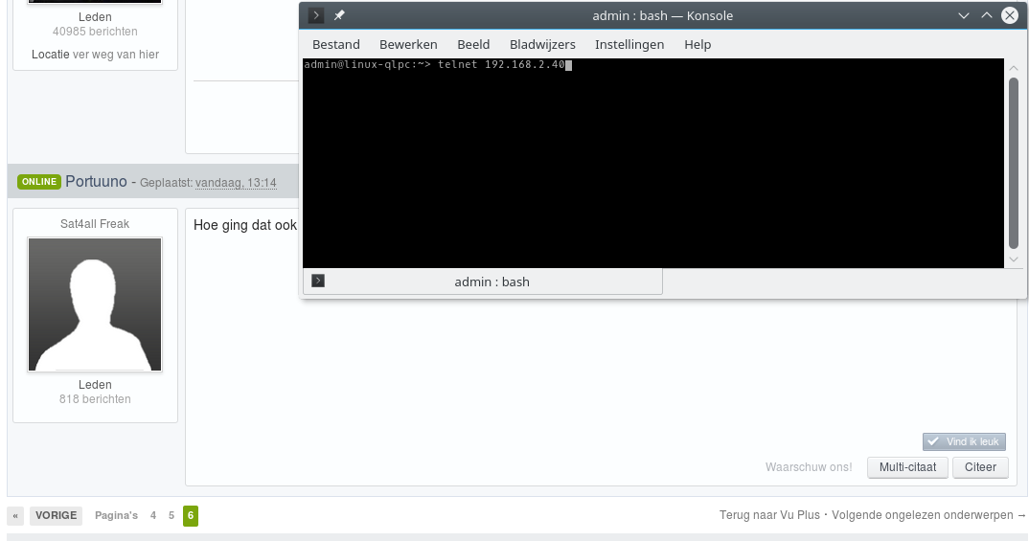Image resolution: width=1029 pixels, height=541 pixels.
Task: Click the Citeer quote button
Action: point(980,467)
